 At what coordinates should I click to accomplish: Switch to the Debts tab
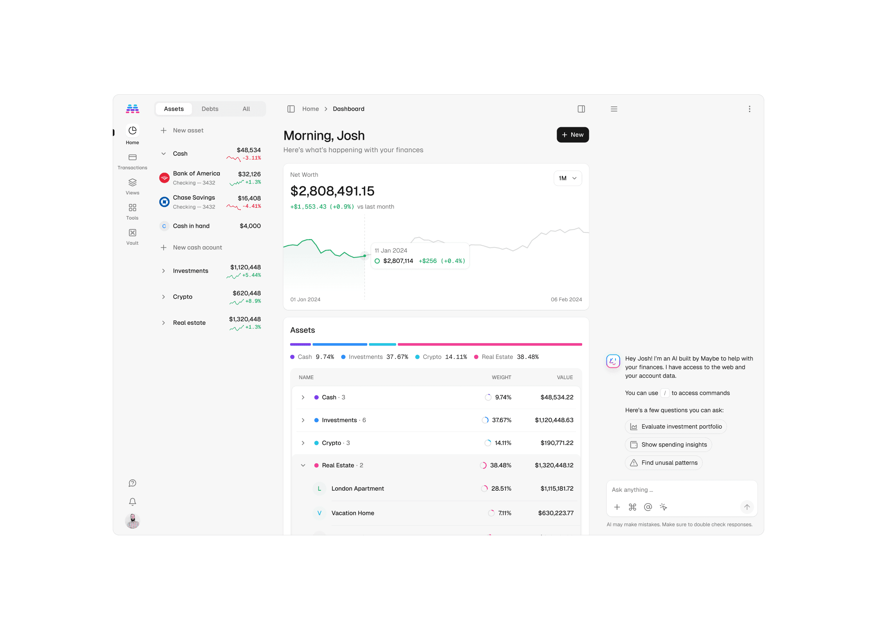(210, 109)
